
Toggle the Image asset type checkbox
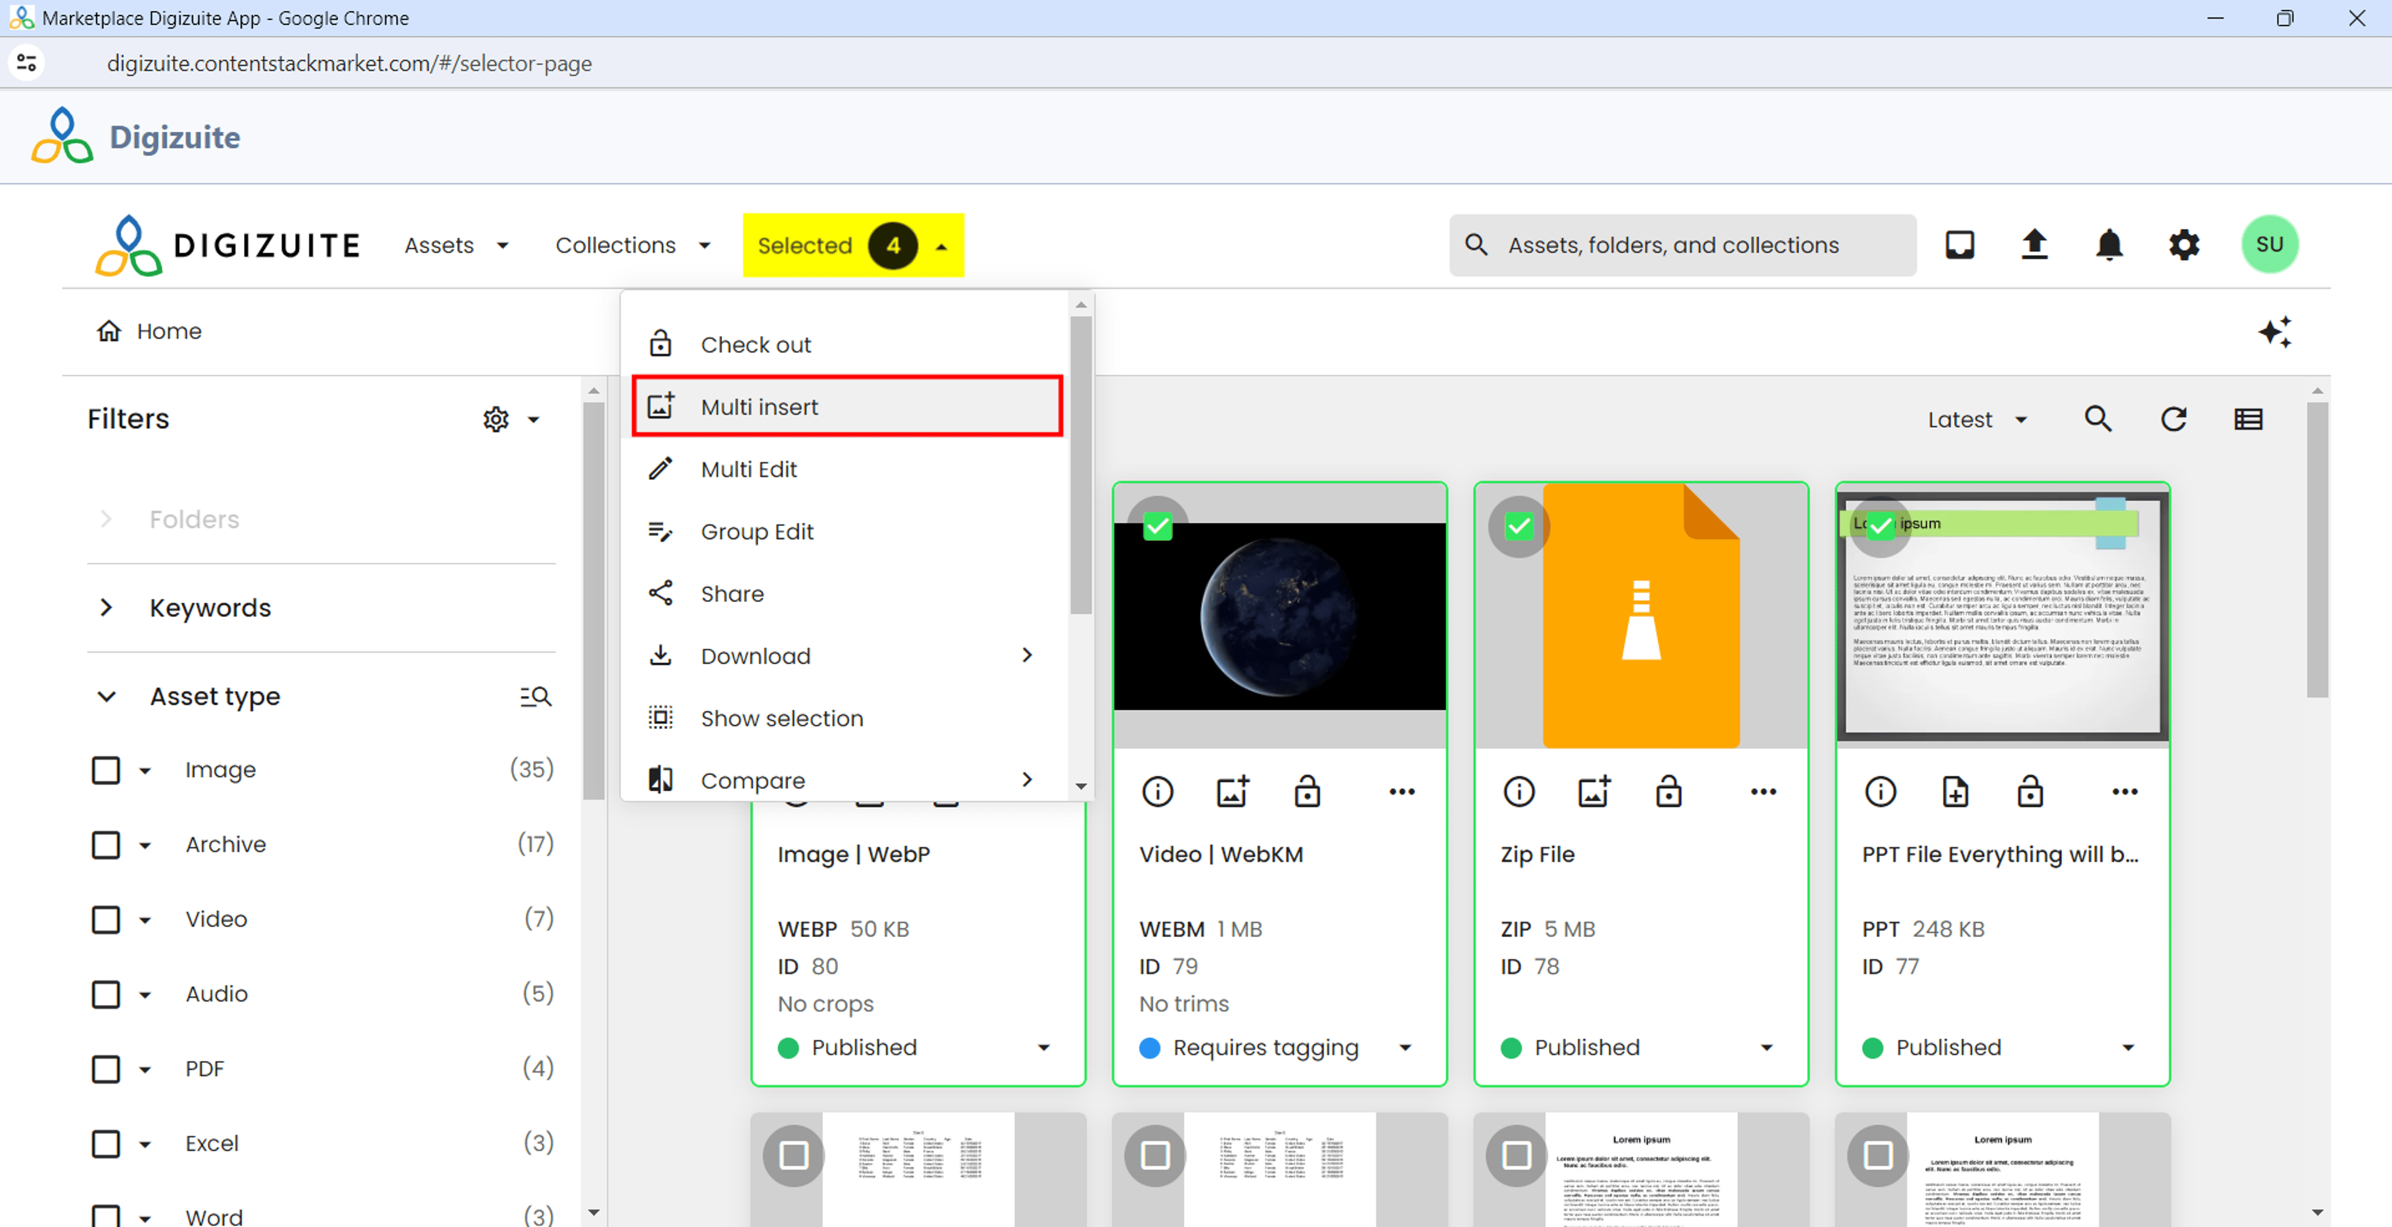[106, 770]
